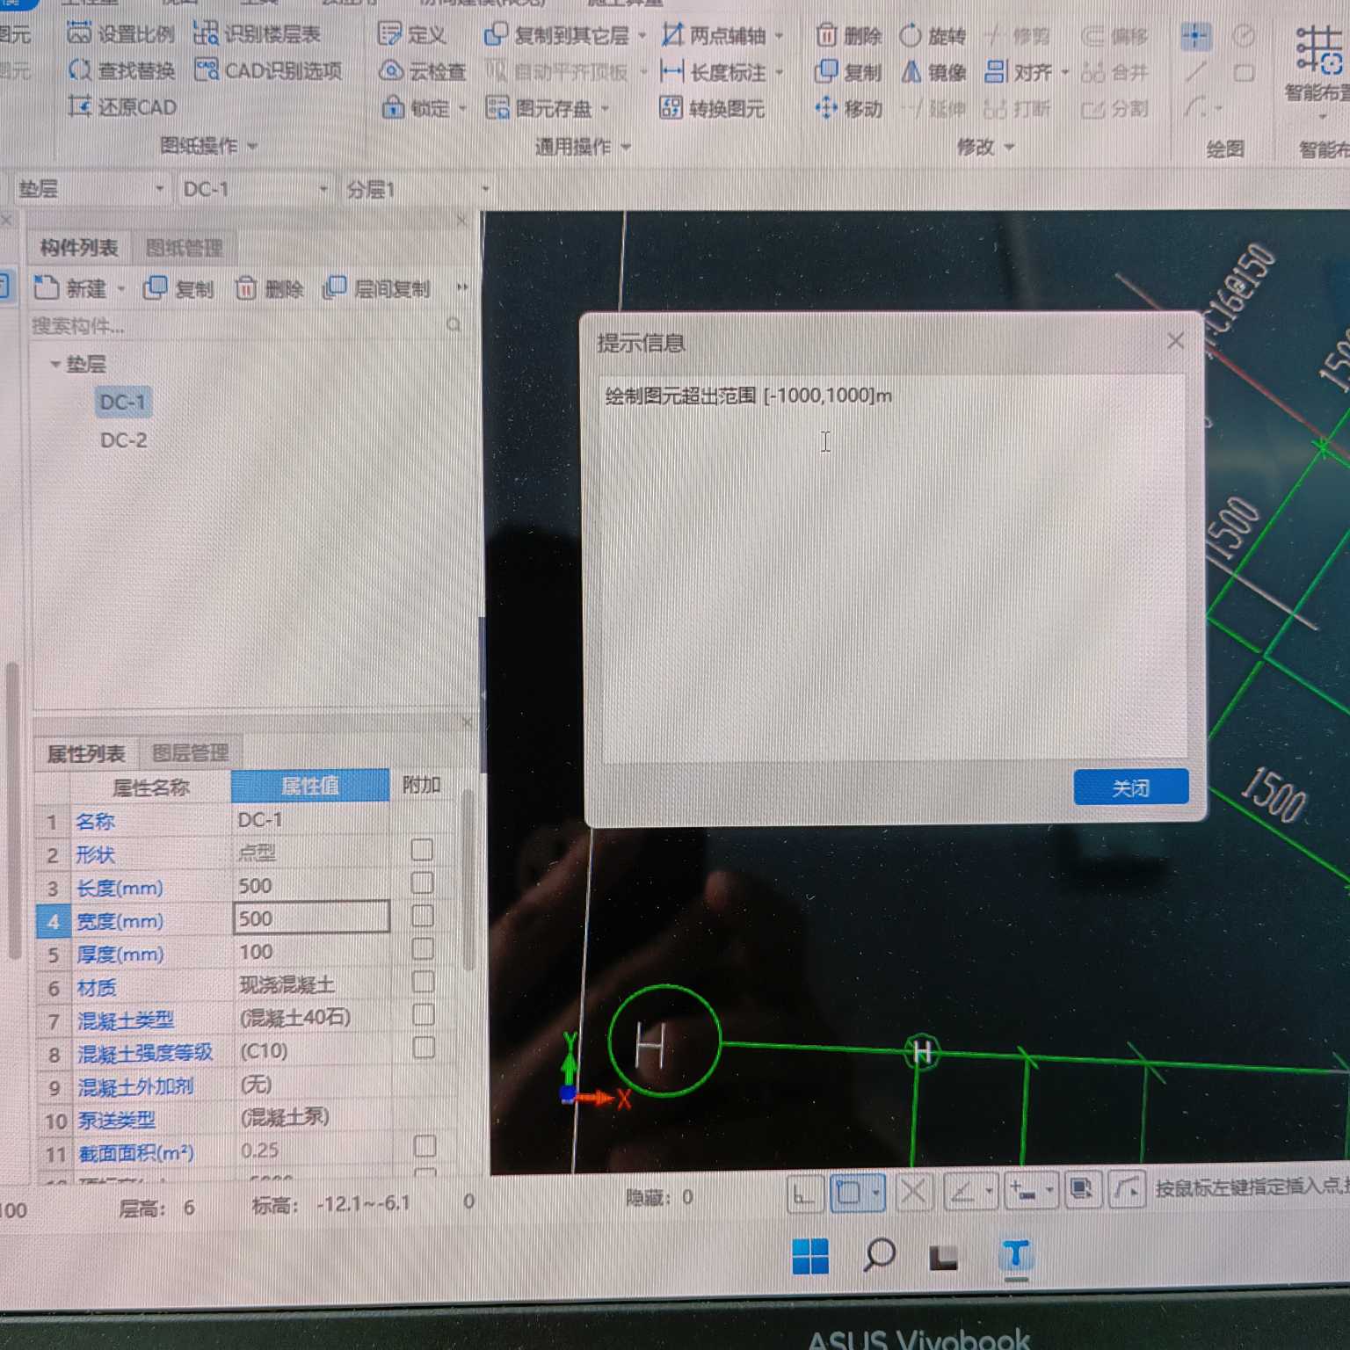
Task: Toggle the 材质 row 附加 checkbox
Action: click(424, 982)
